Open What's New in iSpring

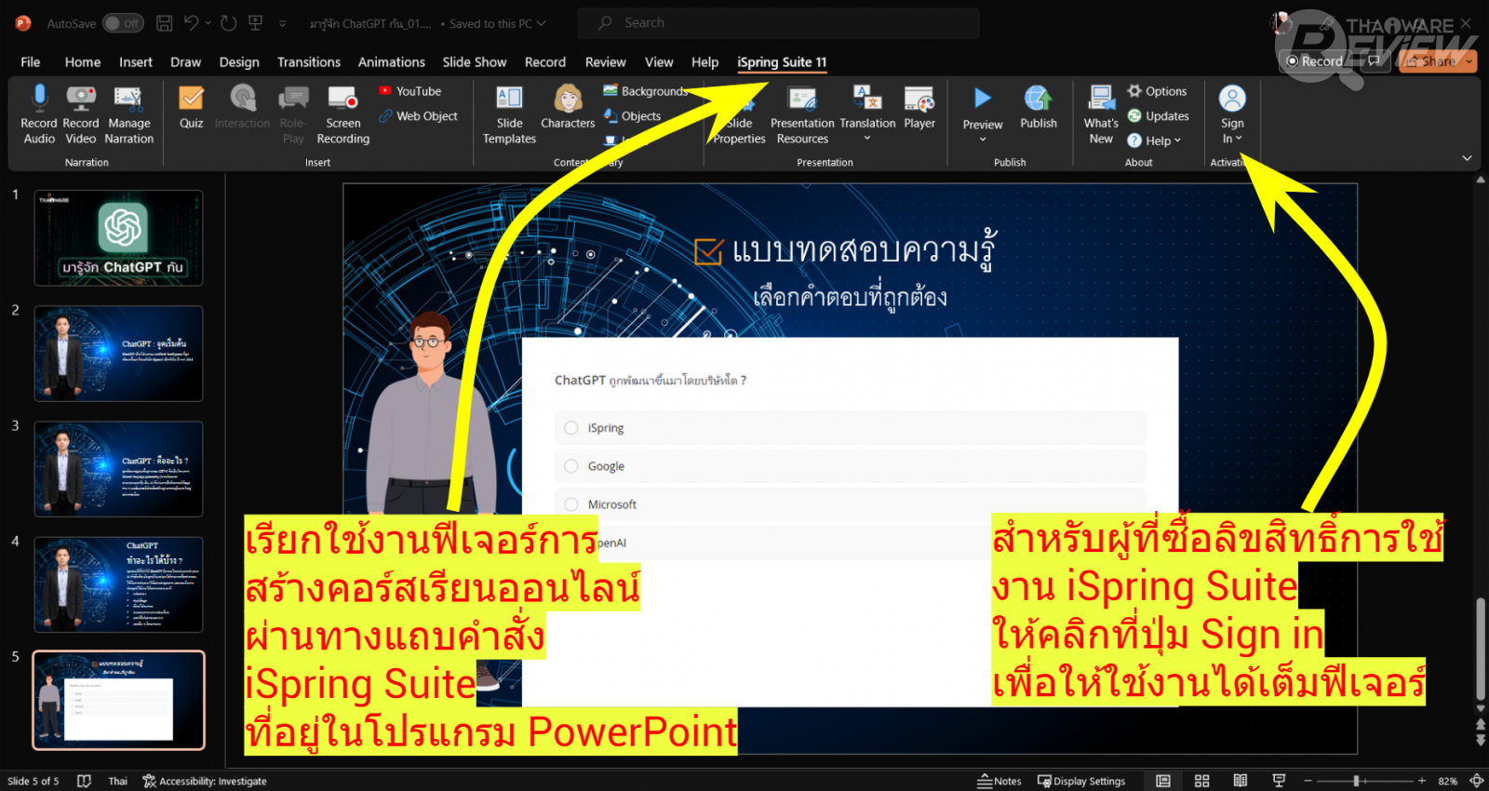(x=1101, y=114)
